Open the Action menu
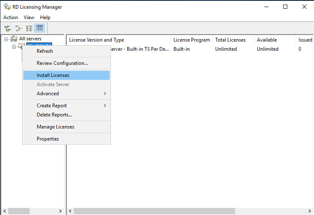 tap(10, 17)
